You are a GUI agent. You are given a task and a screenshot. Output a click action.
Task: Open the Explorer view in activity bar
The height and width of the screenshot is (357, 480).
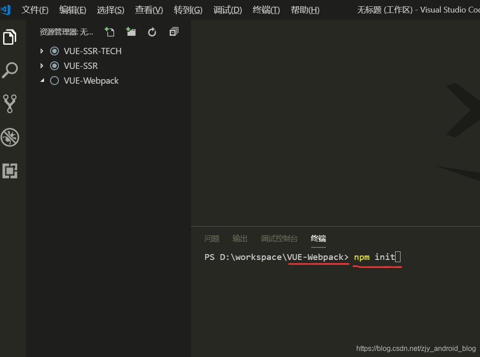(x=9, y=37)
